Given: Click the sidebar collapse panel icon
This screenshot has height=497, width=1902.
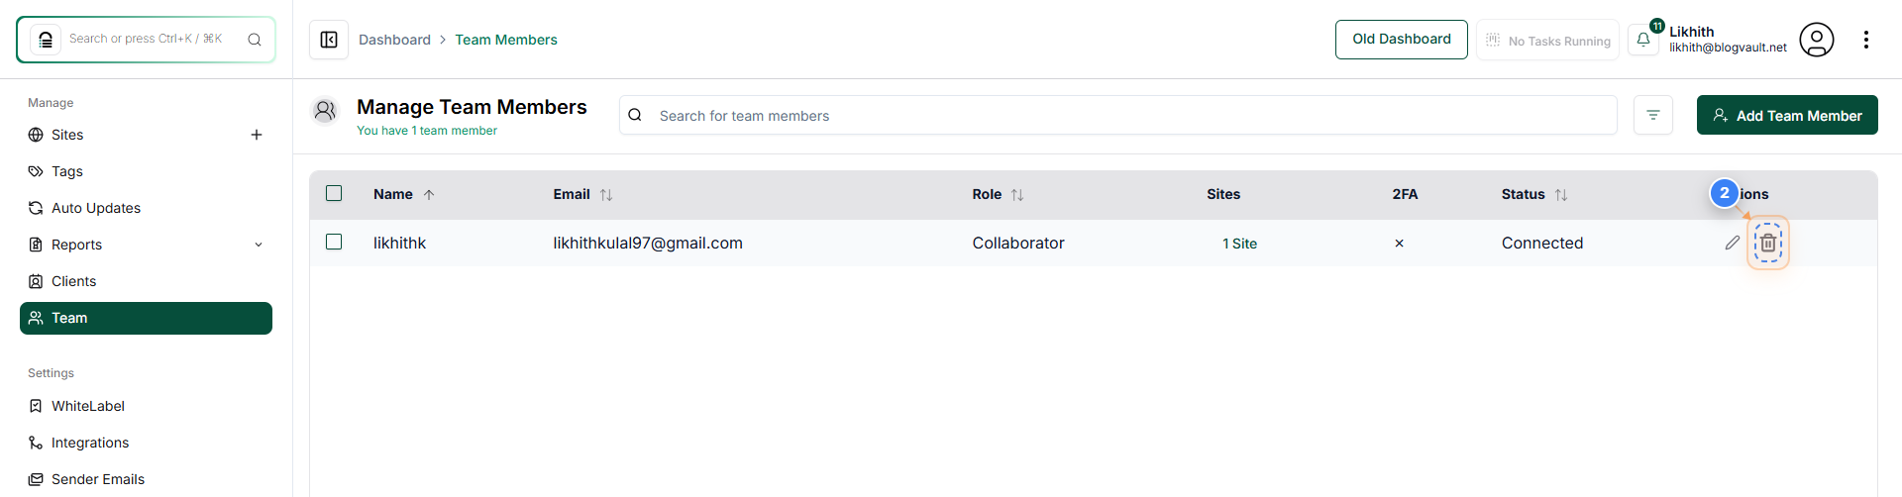Looking at the screenshot, I should pyautogui.click(x=329, y=40).
